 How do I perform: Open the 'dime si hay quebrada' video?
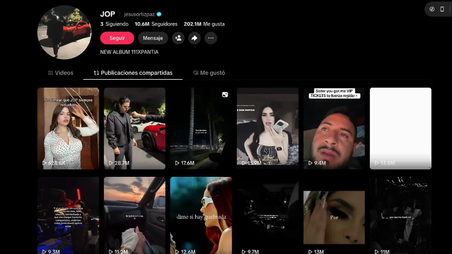point(201,215)
